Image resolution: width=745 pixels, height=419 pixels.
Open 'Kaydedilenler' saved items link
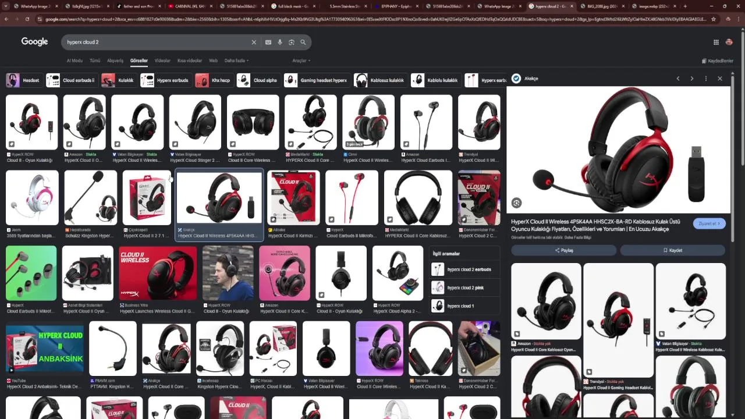[x=717, y=61]
